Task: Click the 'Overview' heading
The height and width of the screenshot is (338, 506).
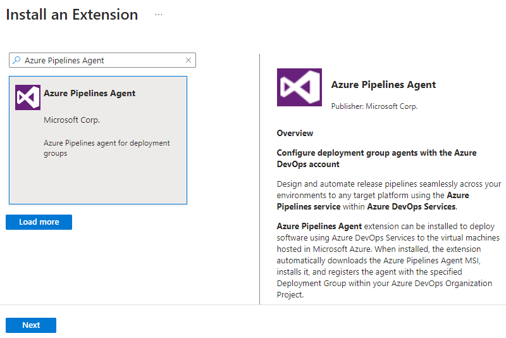Action: [295, 134]
